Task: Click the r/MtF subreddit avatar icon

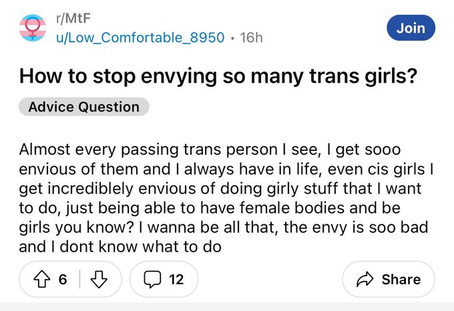Action: coord(33,28)
